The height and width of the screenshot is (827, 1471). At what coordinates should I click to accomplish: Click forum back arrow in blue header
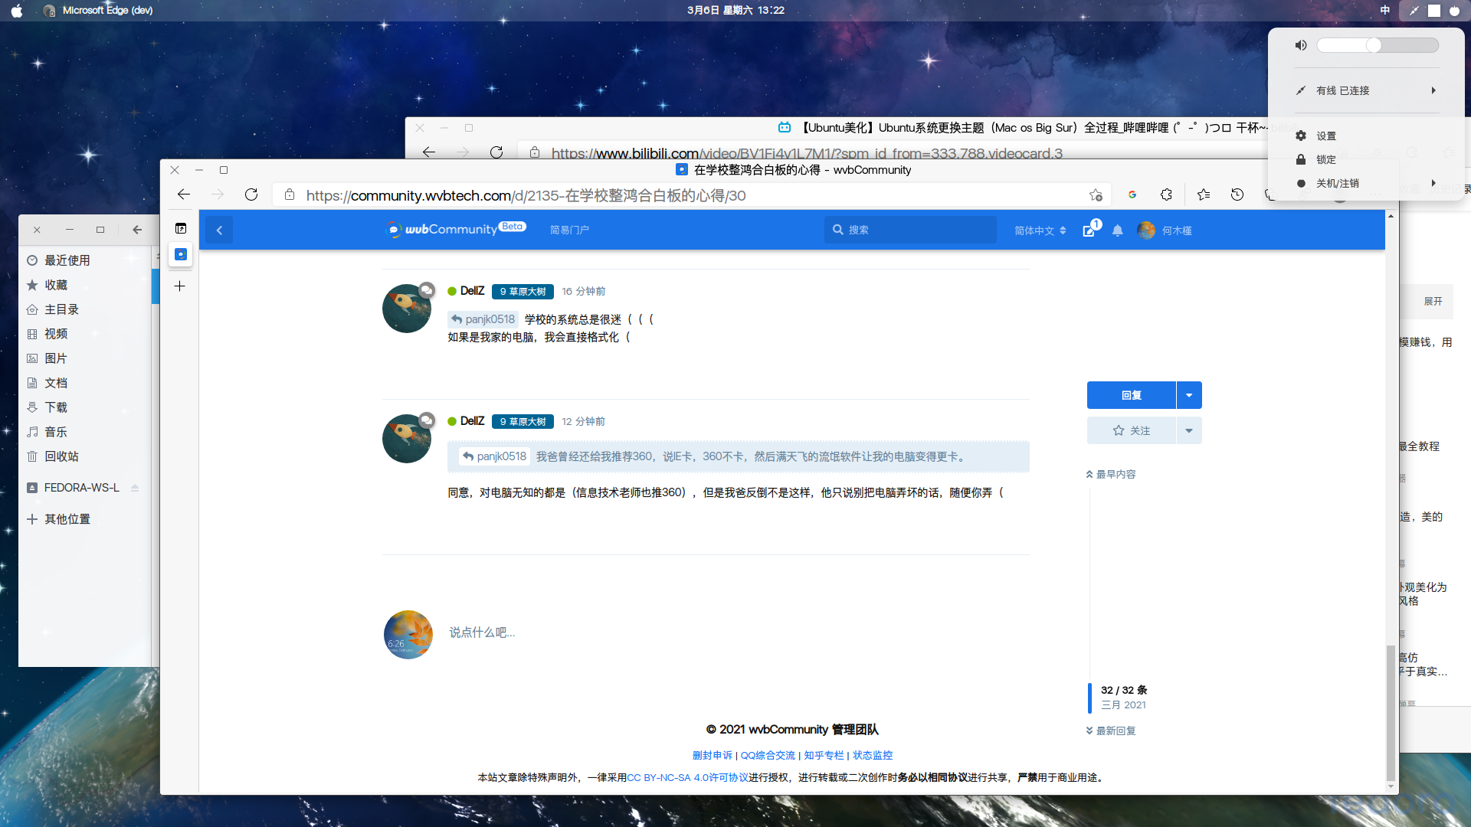tap(219, 230)
